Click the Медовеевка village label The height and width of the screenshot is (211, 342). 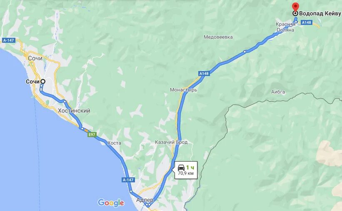218,37
